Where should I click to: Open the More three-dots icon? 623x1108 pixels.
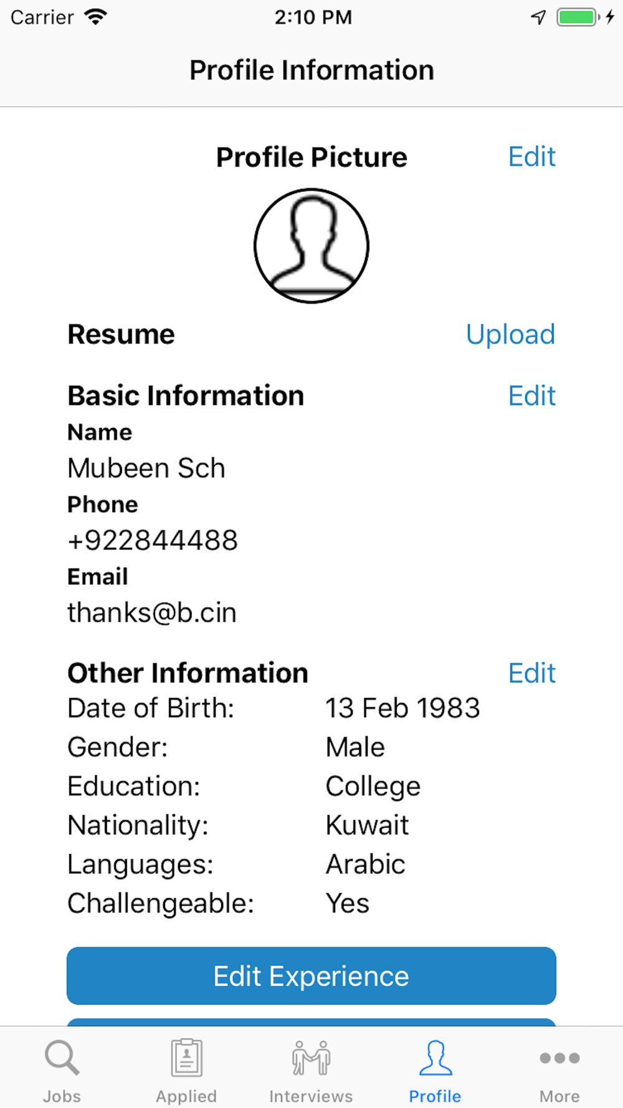click(x=559, y=1058)
